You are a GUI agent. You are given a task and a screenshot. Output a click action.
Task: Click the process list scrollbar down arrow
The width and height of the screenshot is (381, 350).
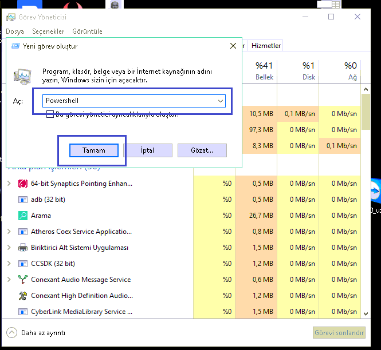(x=366, y=313)
